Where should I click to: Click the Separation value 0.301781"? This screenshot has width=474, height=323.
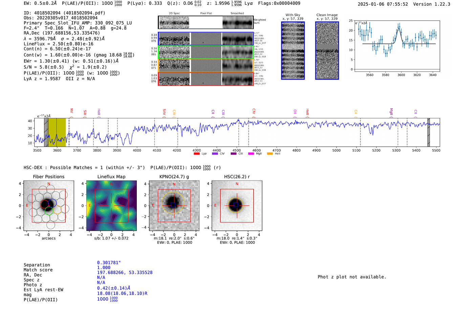click(109, 263)
